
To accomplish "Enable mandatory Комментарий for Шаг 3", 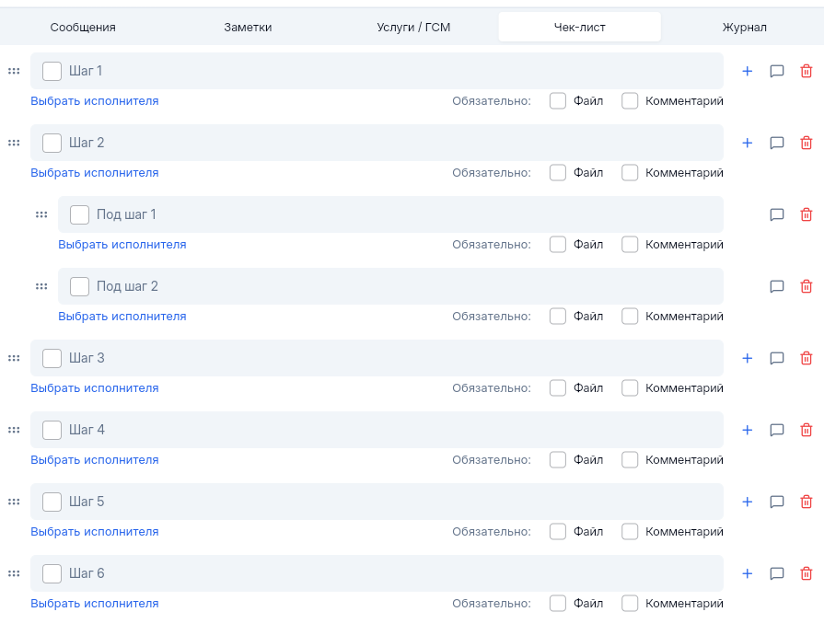I will [630, 387].
